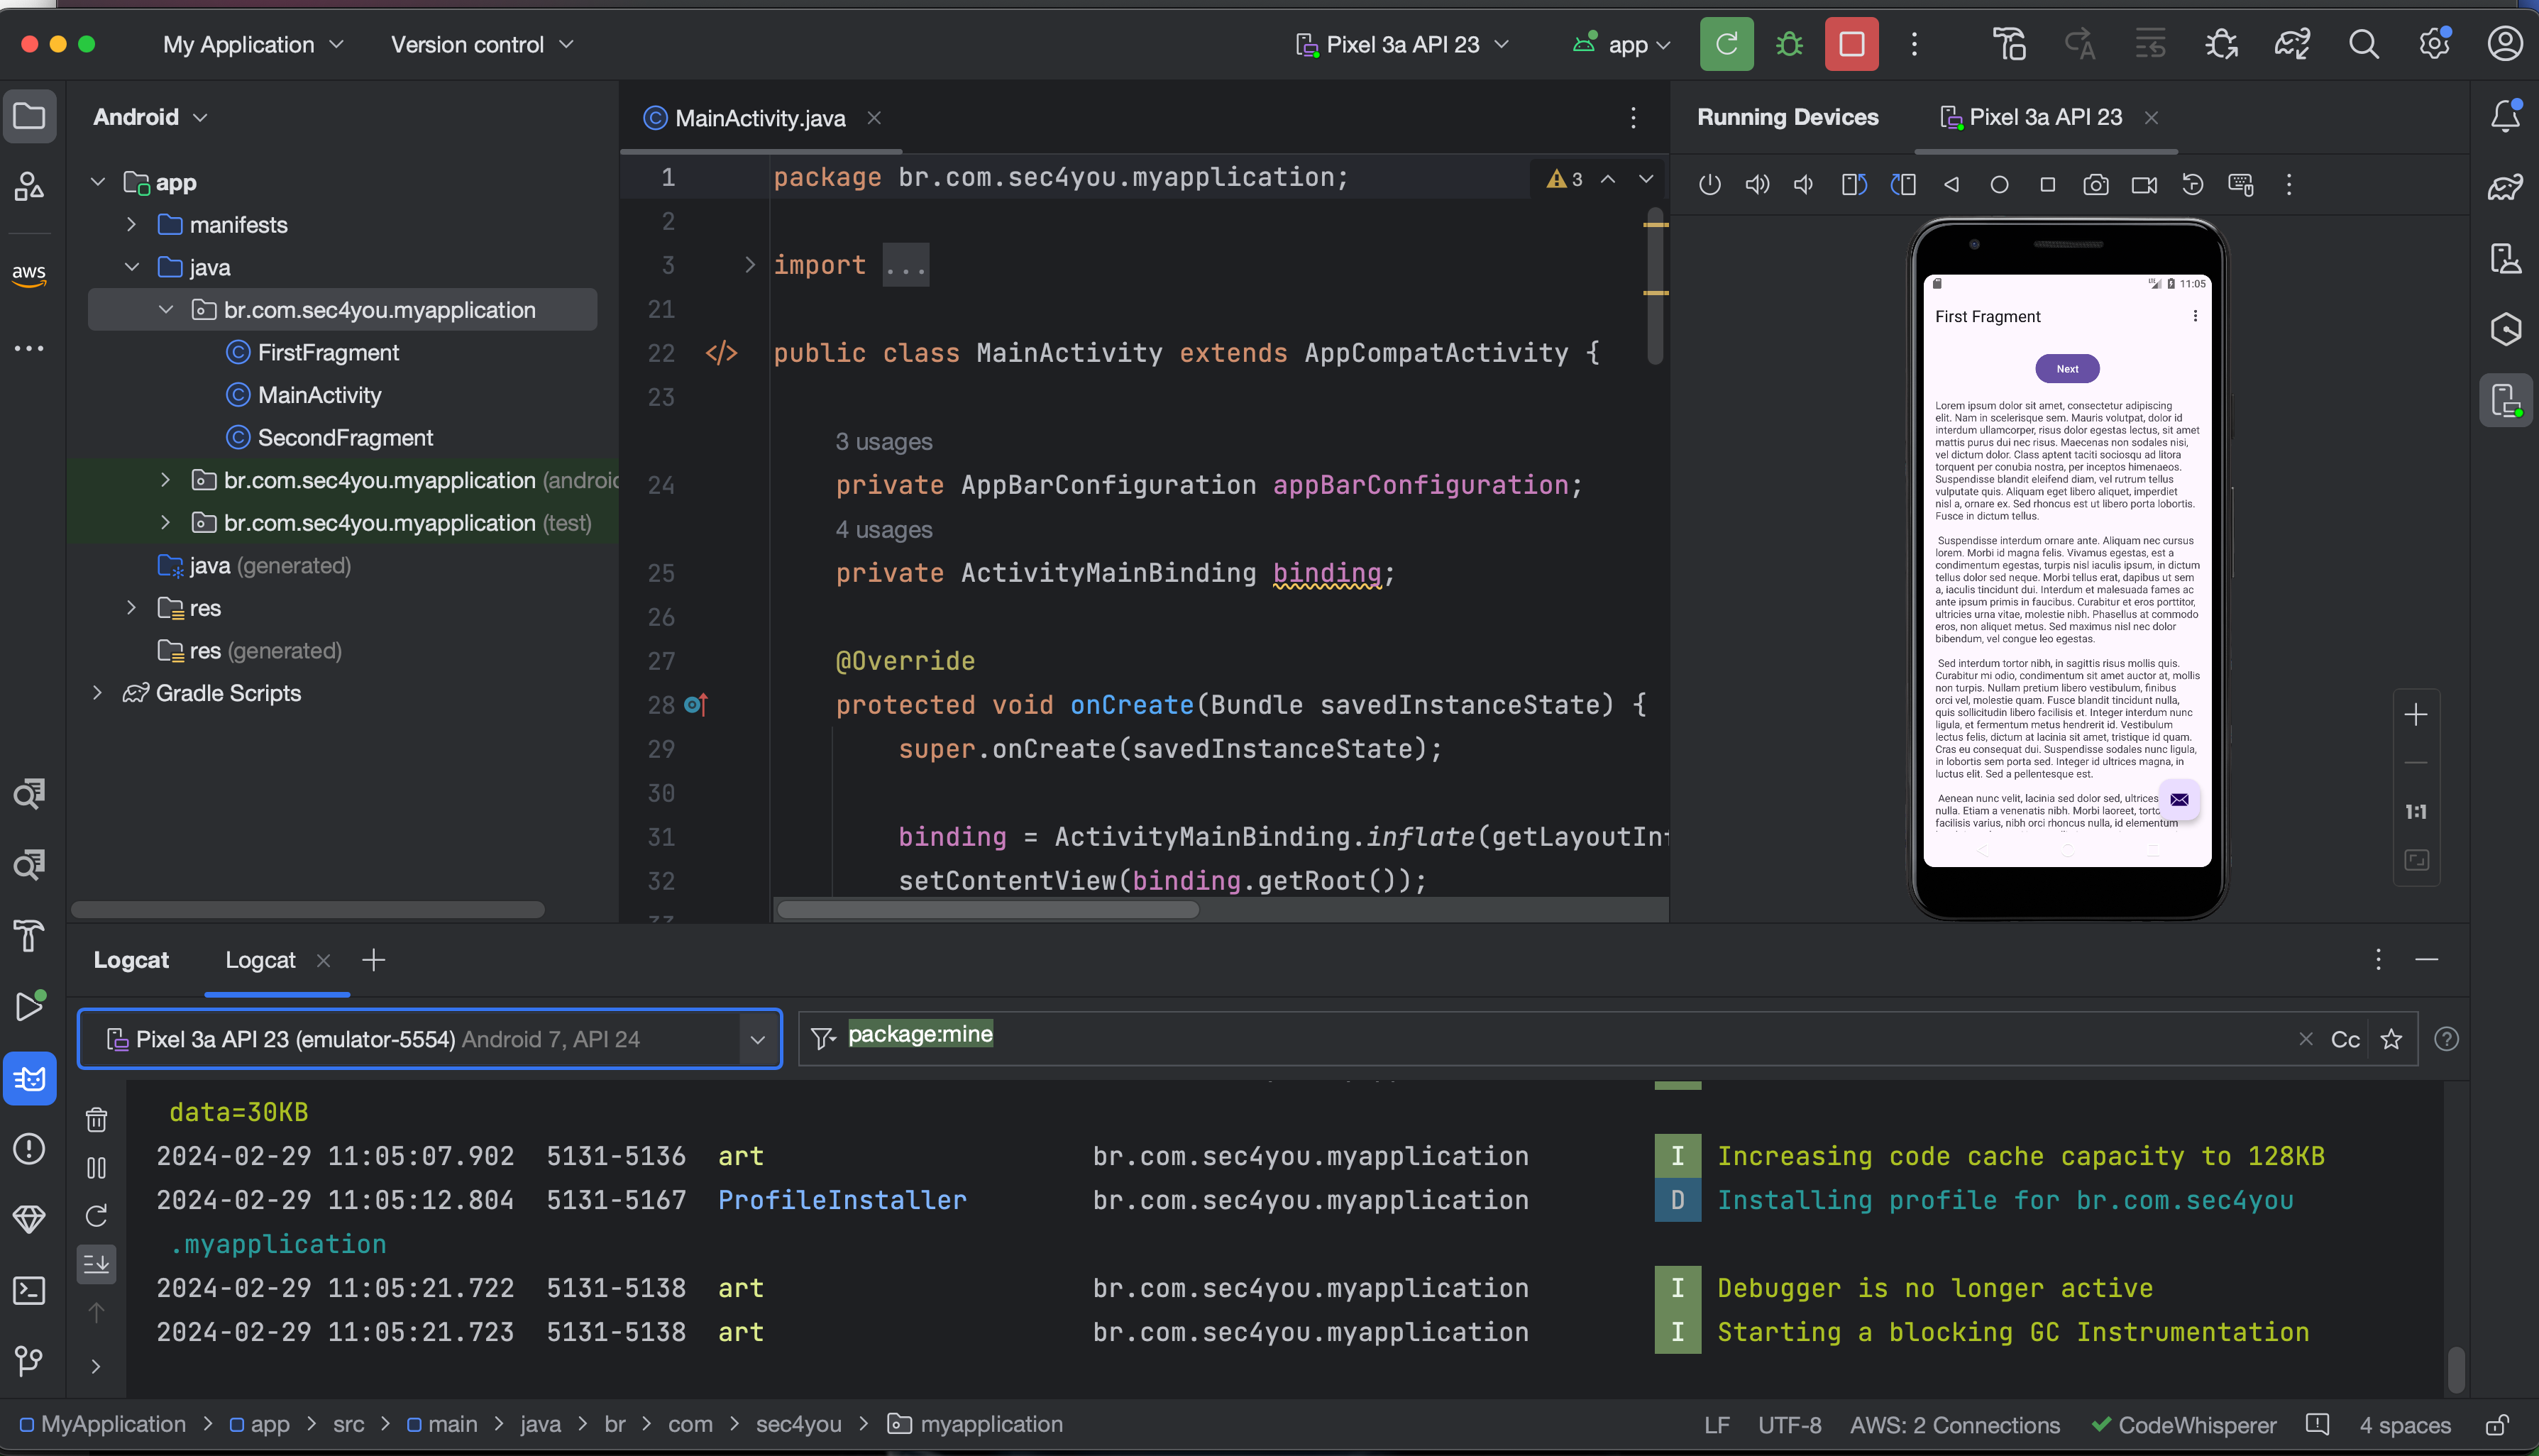Click the emulator Back triangle button

1951,185
